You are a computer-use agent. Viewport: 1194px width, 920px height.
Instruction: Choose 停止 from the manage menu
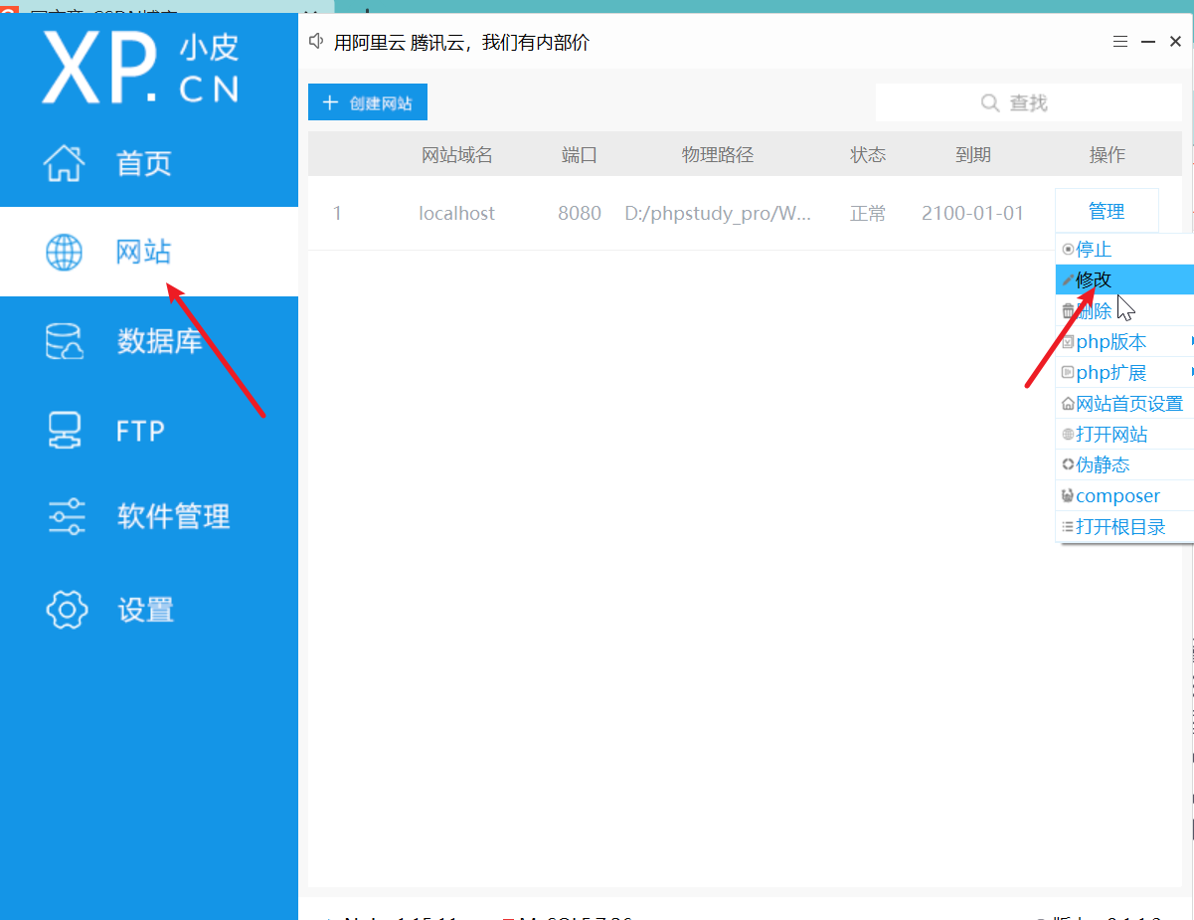coord(1124,250)
